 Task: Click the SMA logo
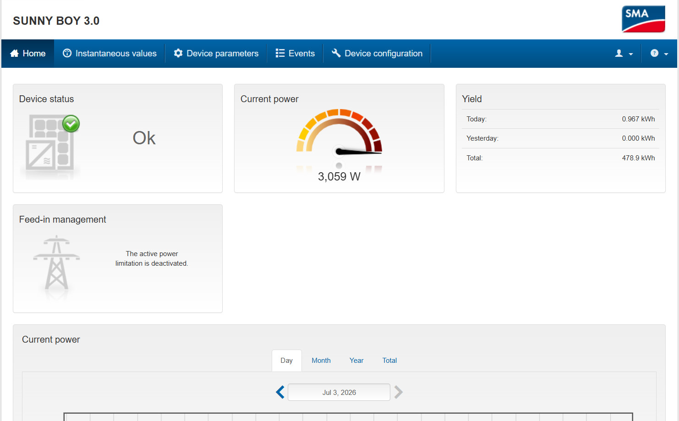coord(643,19)
